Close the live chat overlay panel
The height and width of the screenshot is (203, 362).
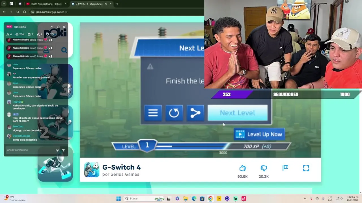click(64, 27)
